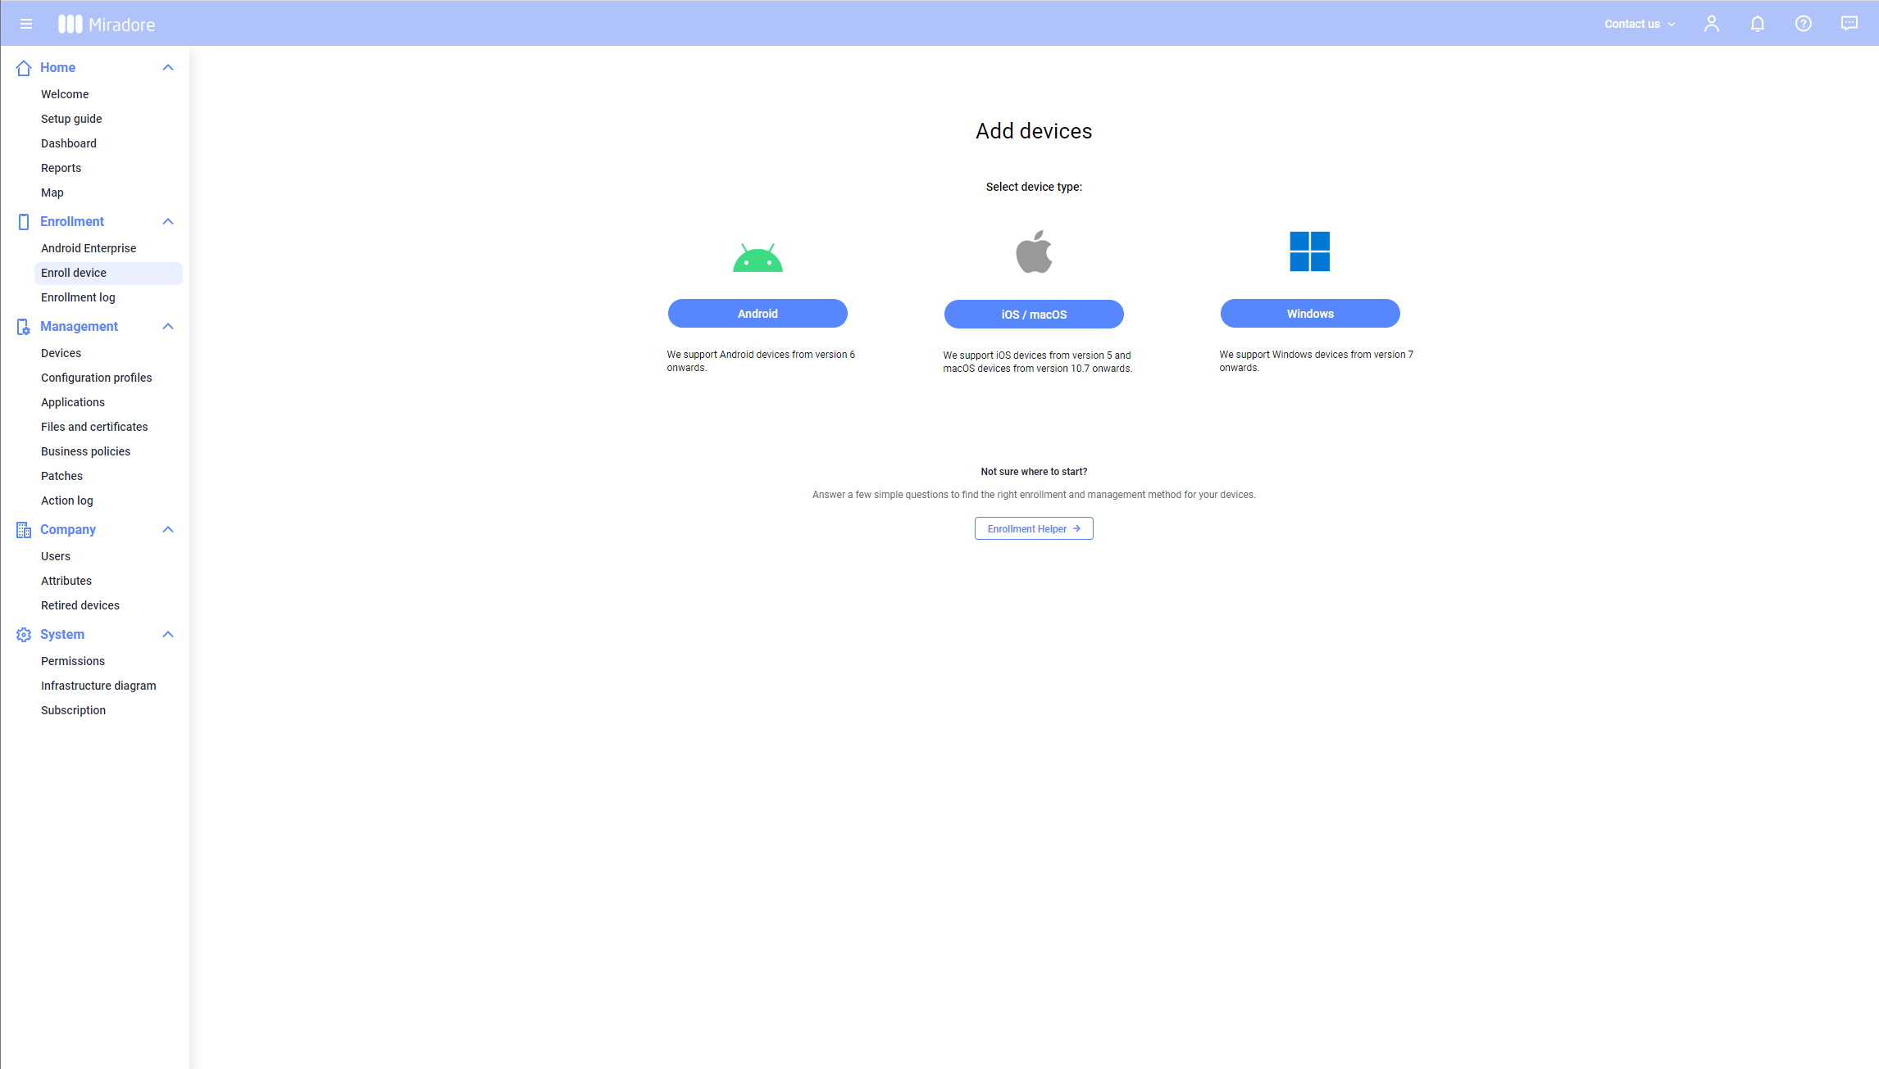
Task: Click the 'Not sure where to start?' text
Action: pyautogui.click(x=1034, y=472)
